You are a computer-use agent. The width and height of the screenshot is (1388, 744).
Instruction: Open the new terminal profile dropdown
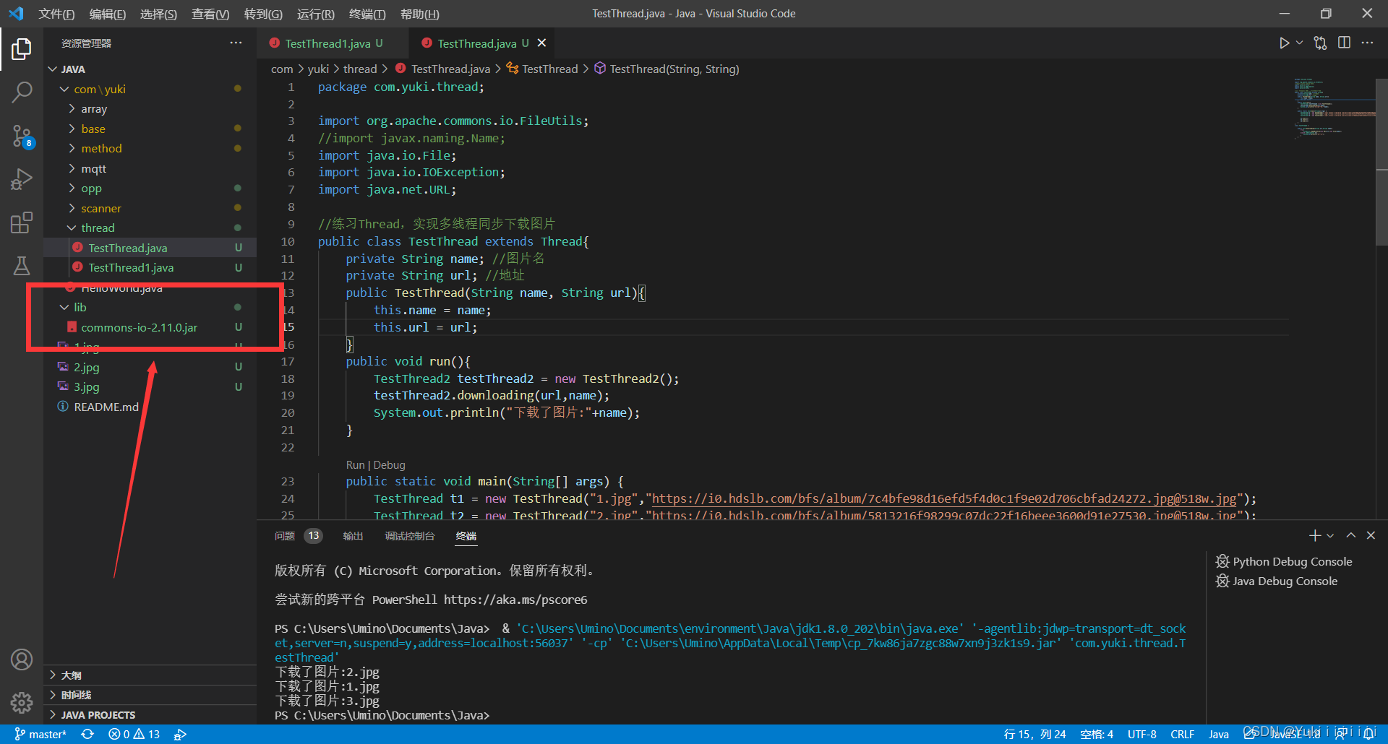pyautogui.click(x=1330, y=536)
